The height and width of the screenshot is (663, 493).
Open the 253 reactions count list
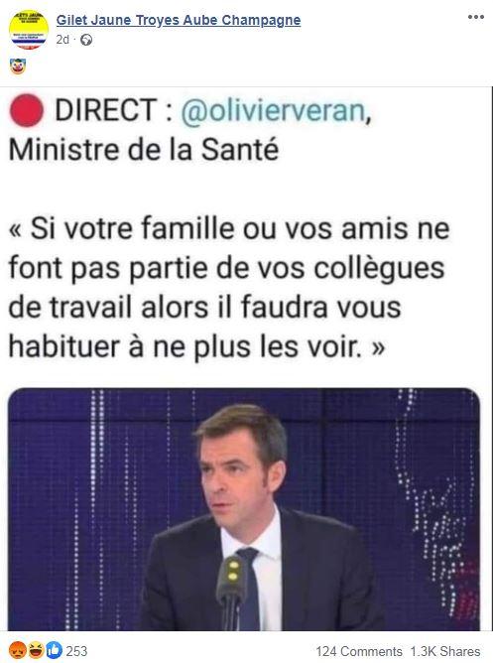tap(76, 651)
